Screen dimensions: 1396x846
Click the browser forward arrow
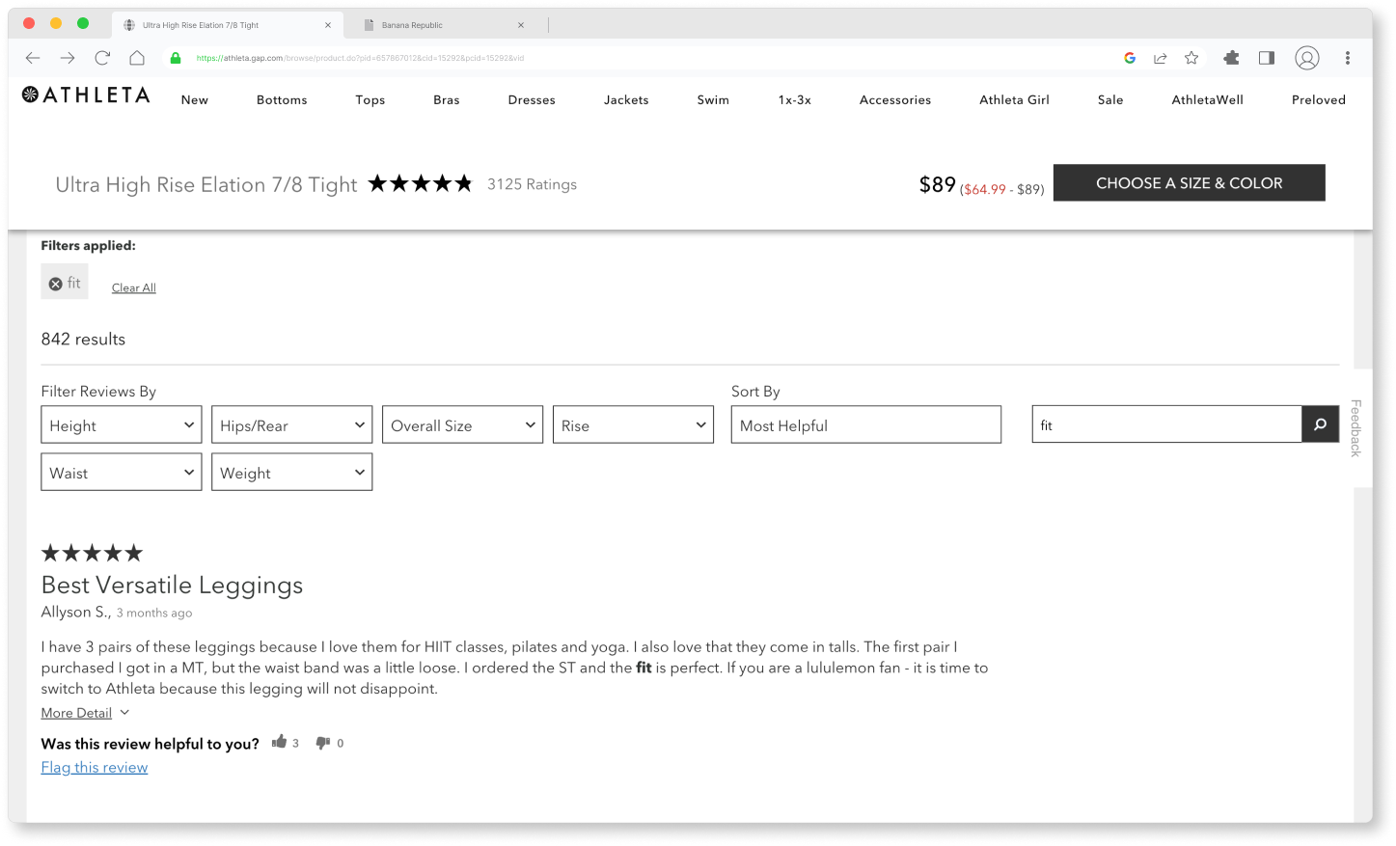pyautogui.click(x=68, y=58)
